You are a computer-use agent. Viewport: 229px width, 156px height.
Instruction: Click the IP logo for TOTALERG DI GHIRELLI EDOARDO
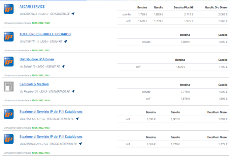tap(9, 36)
